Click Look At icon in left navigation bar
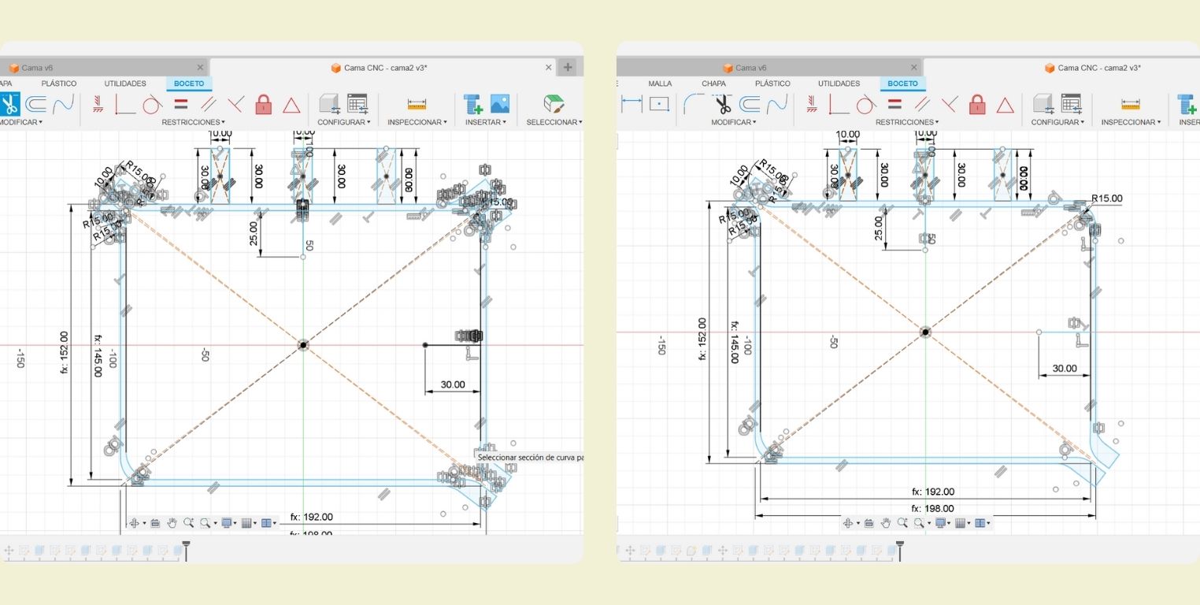The image size is (1200, 605). point(155,523)
